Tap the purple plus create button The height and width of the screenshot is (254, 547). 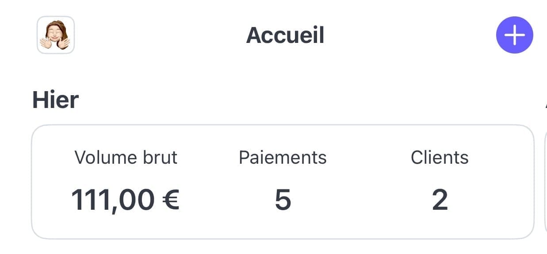click(514, 35)
